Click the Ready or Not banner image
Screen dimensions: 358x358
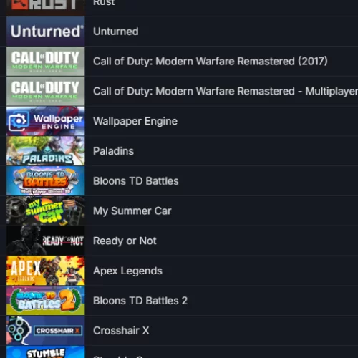point(46,241)
